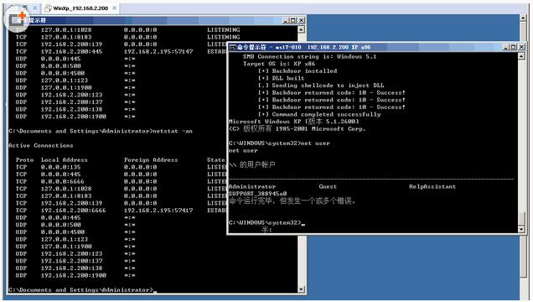Click scroll-up arrow in ms17-010 window
Viewport: 533px width, 302px height.
(521, 55)
